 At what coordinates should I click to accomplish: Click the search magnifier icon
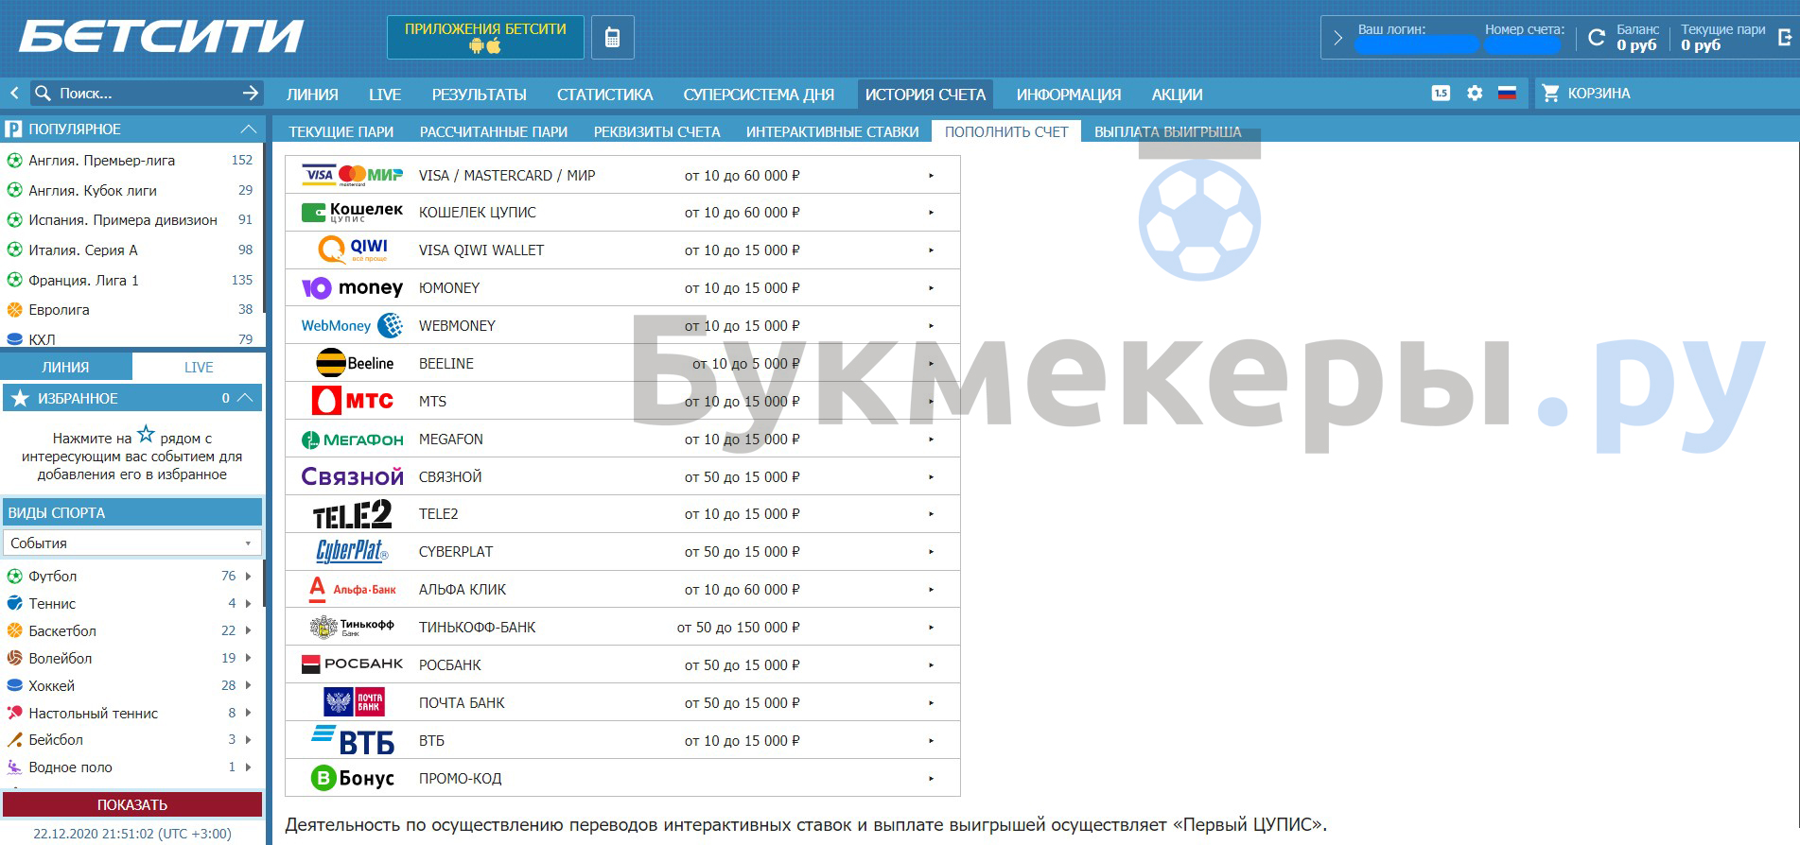click(43, 93)
